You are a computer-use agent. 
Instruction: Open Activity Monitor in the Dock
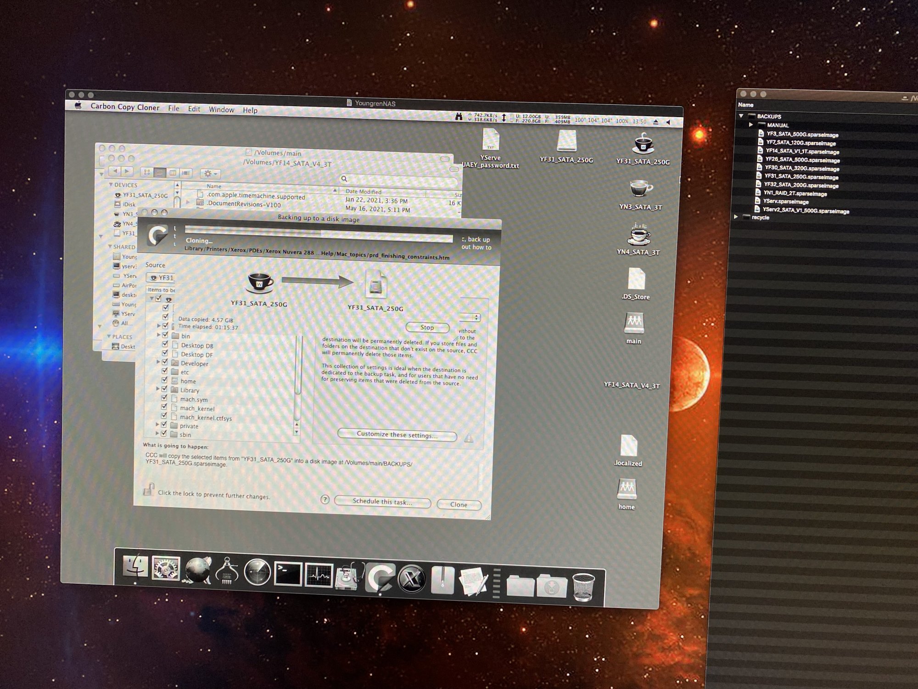[319, 575]
